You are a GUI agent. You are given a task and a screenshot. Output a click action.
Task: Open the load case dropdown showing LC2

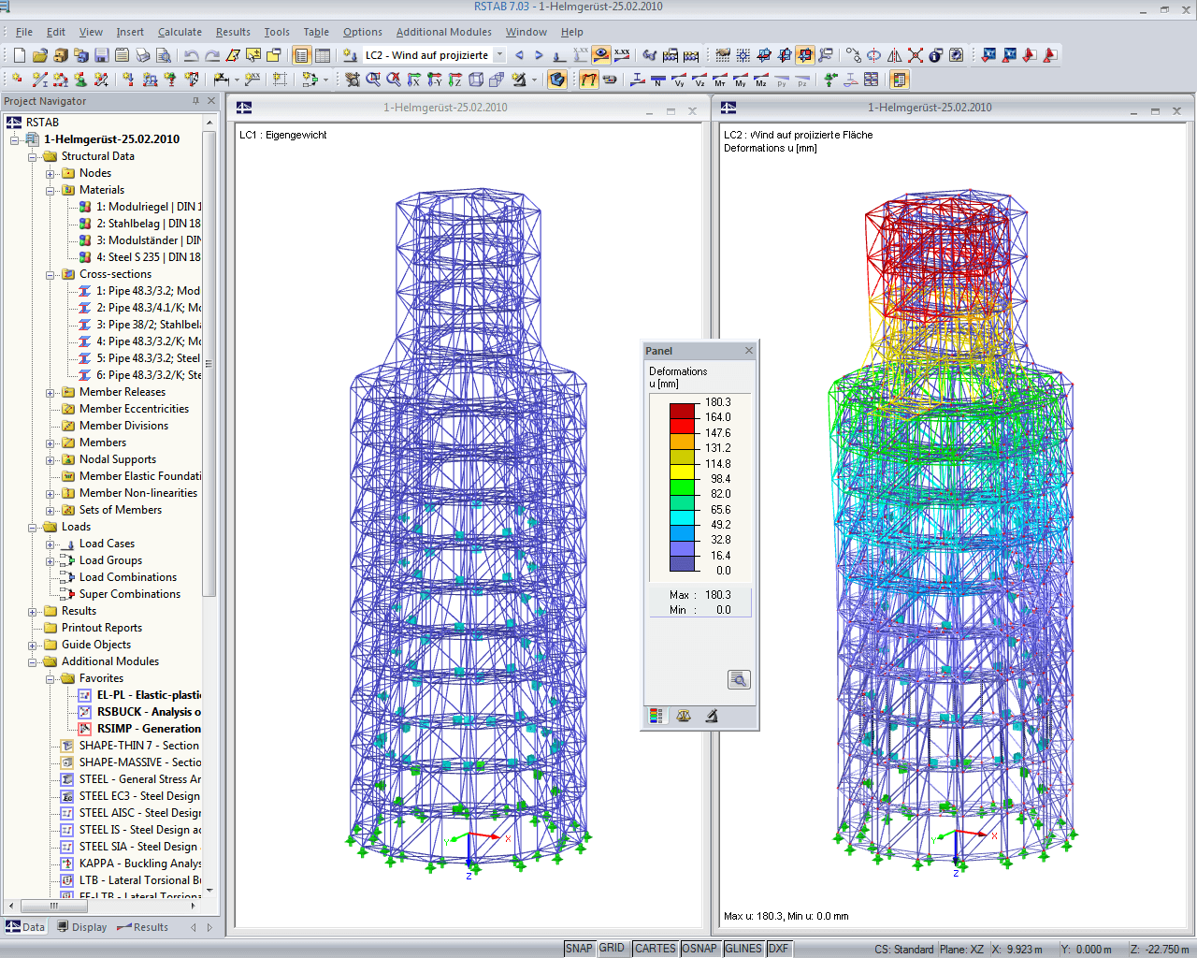click(498, 55)
